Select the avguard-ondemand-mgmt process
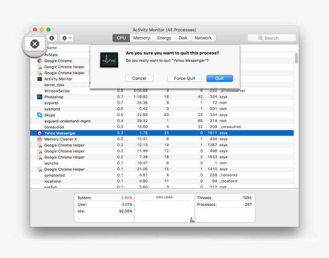The image size is (329, 258). pos(162,121)
